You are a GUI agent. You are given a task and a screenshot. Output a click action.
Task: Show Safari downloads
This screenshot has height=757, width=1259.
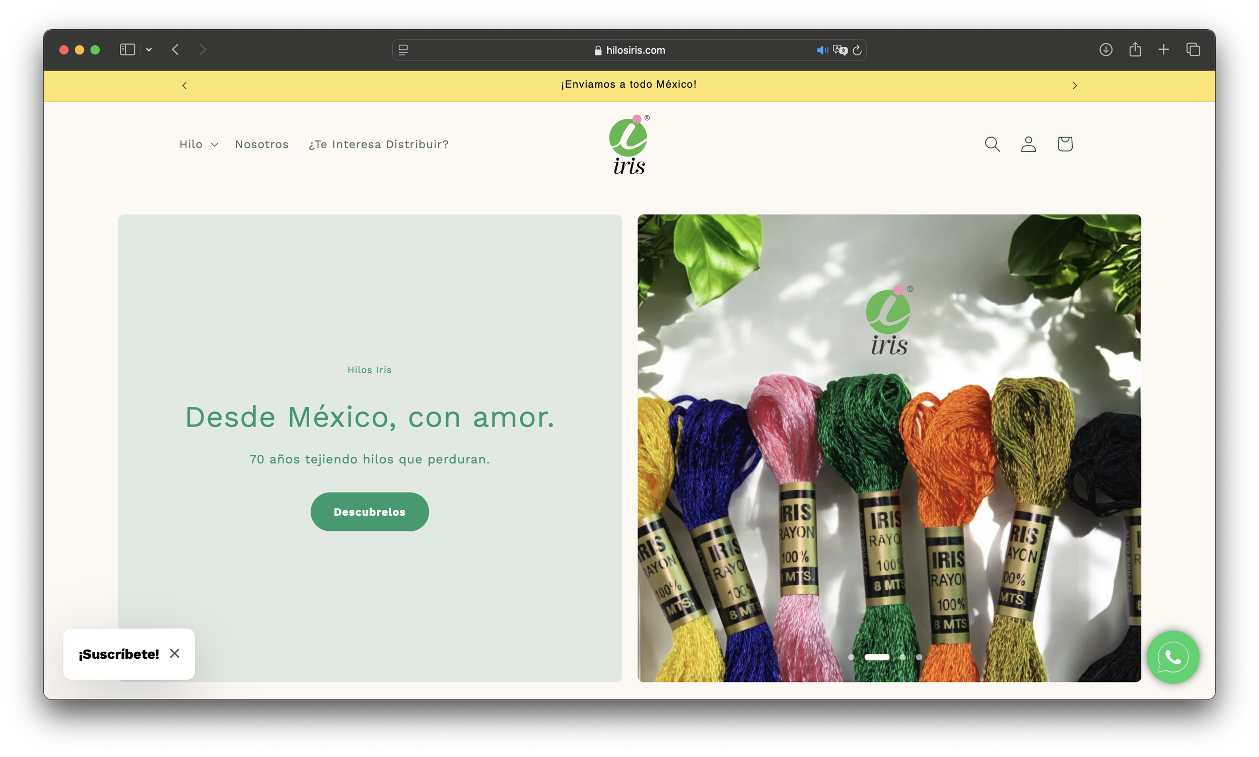(1105, 50)
